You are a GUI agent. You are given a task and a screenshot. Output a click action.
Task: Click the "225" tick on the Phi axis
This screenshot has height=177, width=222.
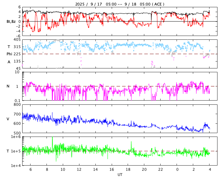tap(17, 54)
